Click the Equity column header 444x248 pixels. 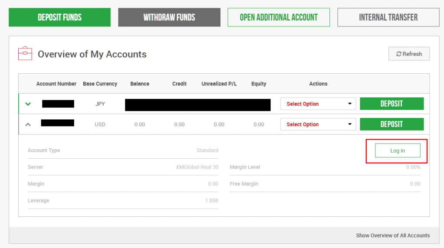(259, 84)
